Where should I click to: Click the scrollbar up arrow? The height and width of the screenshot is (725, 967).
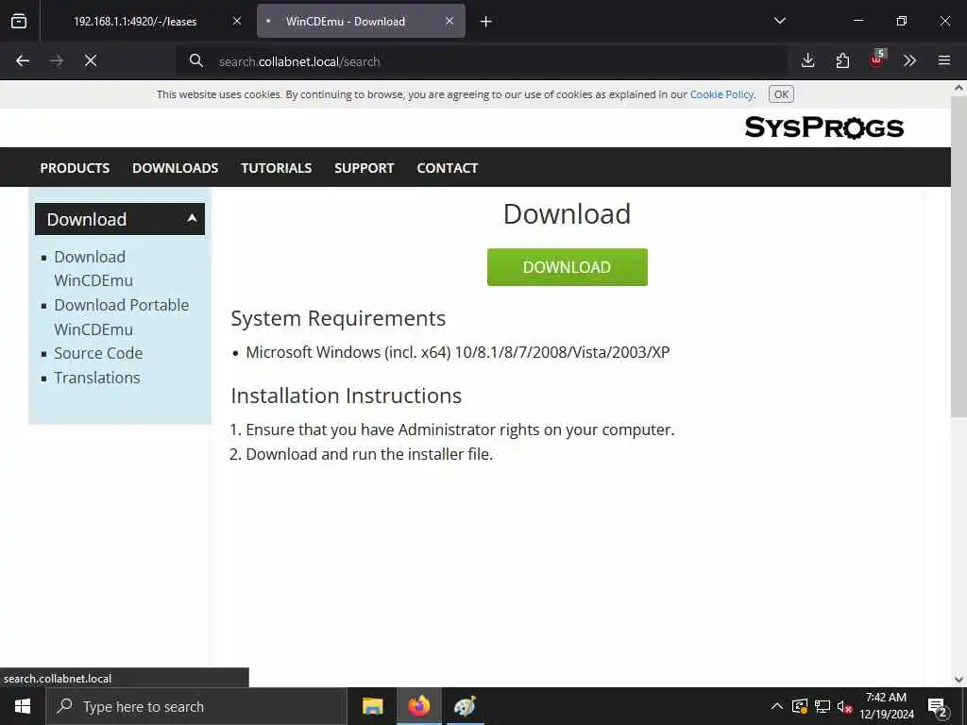click(x=959, y=88)
